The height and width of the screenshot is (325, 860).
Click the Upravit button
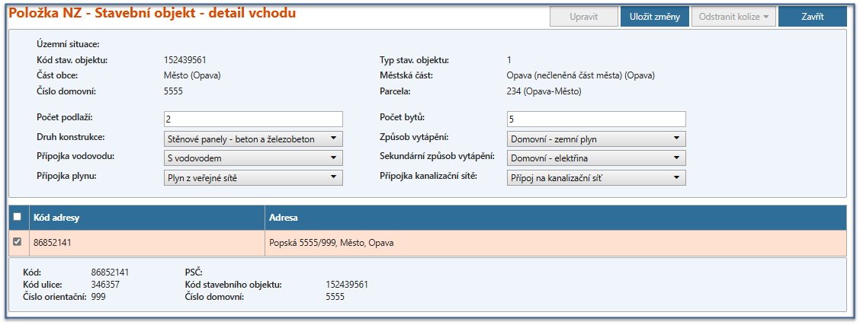click(x=583, y=17)
